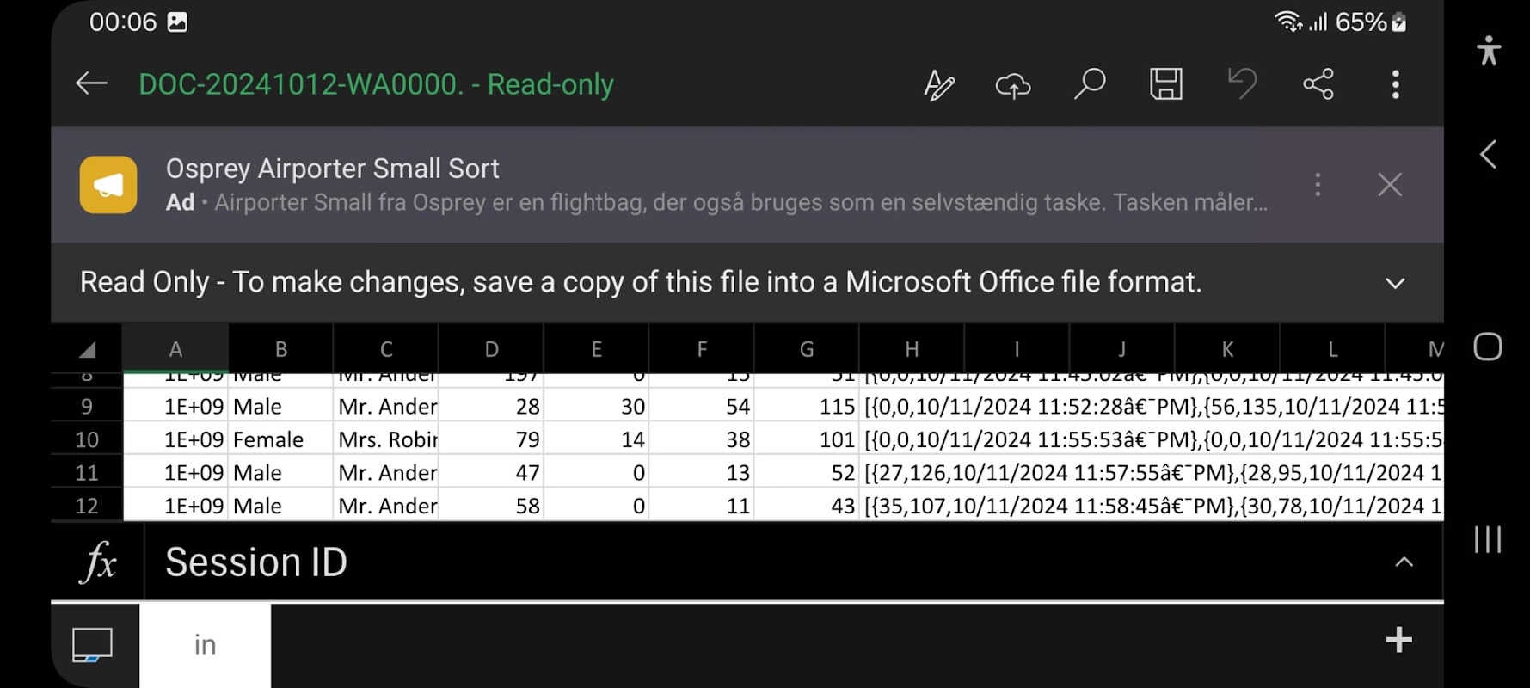Screen dimensions: 1530x688
Task: Select row 10 header
Action: point(87,439)
